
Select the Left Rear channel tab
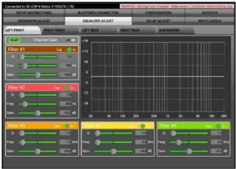[x=99, y=30]
